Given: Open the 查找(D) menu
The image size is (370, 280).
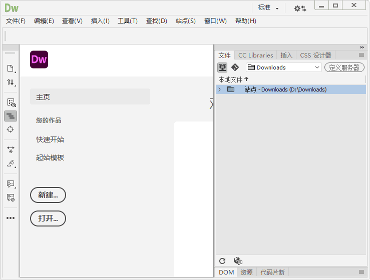Looking at the screenshot, I should point(156,21).
